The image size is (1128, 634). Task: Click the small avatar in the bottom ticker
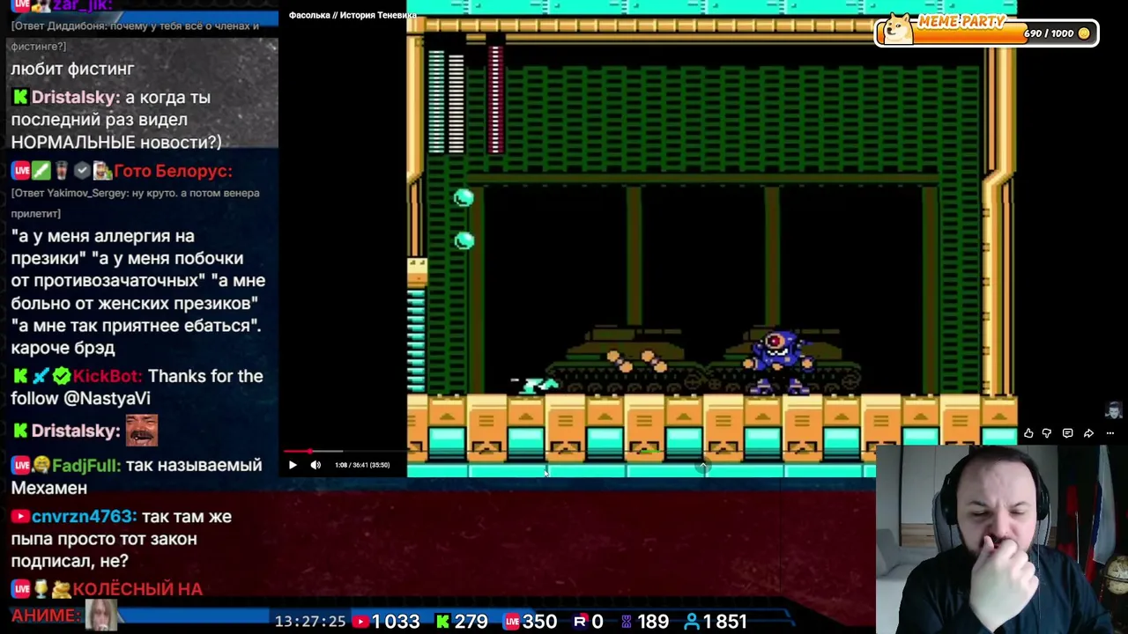point(100,615)
